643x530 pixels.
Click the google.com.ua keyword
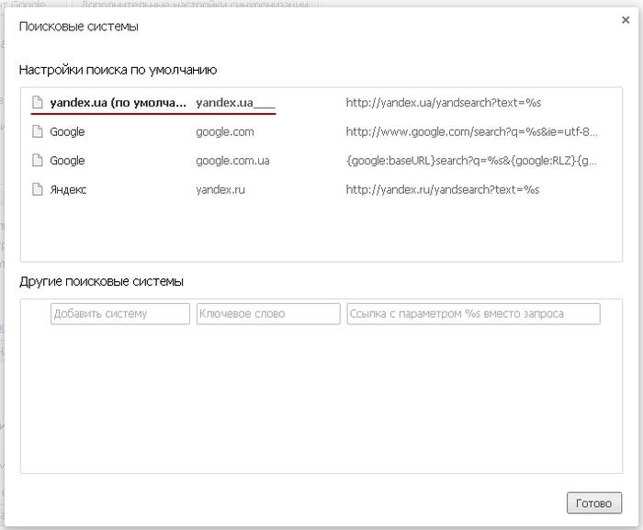coord(232,161)
